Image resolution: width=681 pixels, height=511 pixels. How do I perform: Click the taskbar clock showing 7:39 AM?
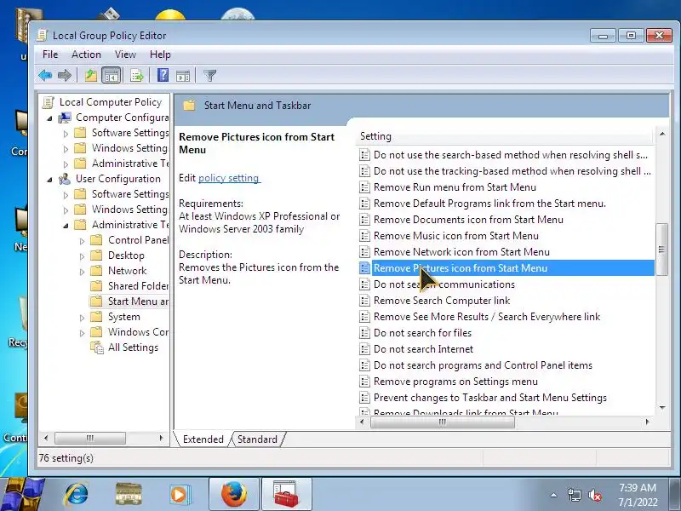[x=638, y=495]
